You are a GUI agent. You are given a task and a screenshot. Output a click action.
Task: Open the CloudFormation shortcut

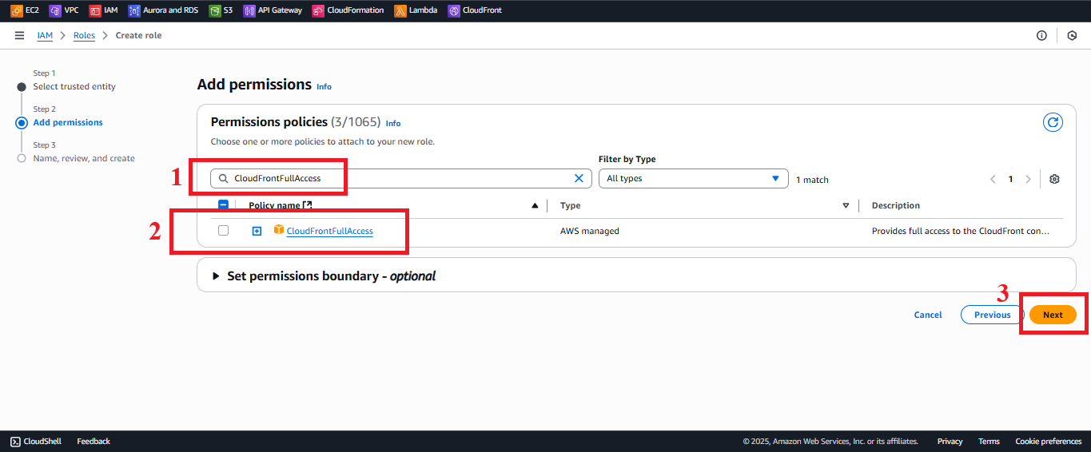(x=348, y=10)
